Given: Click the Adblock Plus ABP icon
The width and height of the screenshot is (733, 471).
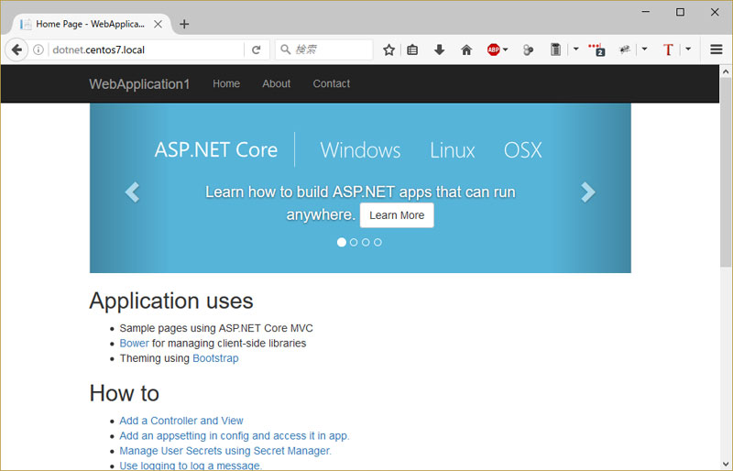Looking at the screenshot, I should (x=493, y=49).
